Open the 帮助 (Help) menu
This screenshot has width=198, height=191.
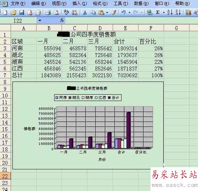click(x=183, y=4)
